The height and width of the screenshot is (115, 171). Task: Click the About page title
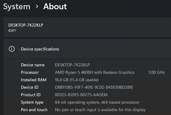pyautogui.click(x=55, y=7)
